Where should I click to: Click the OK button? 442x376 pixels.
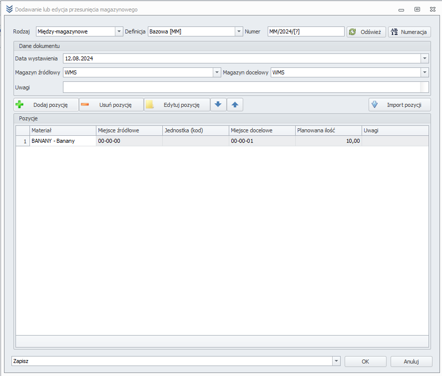pyautogui.click(x=365, y=362)
